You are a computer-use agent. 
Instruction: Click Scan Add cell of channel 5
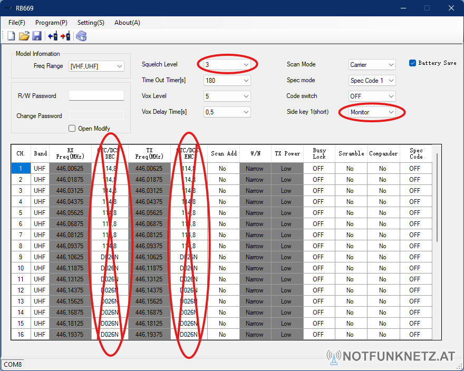click(x=224, y=213)
